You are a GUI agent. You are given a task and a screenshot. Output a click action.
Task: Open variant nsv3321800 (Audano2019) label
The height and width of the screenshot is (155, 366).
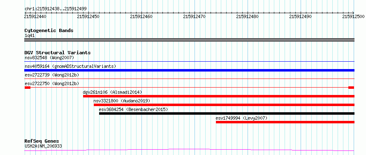(122, 101)
